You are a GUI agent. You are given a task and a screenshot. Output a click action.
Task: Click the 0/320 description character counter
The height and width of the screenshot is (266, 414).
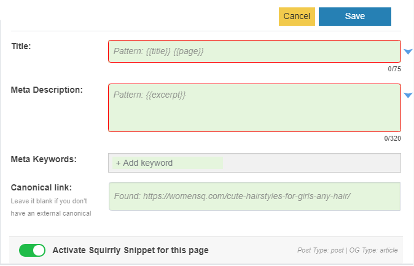click(x=393, y=138)
